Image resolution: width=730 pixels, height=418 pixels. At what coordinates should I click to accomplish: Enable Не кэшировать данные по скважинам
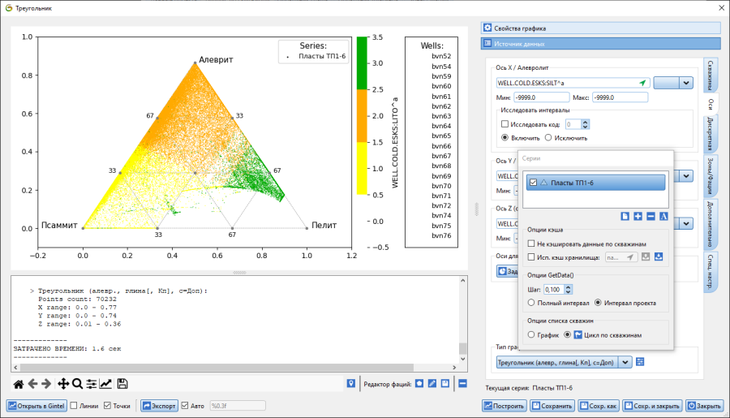coord(531,243)
